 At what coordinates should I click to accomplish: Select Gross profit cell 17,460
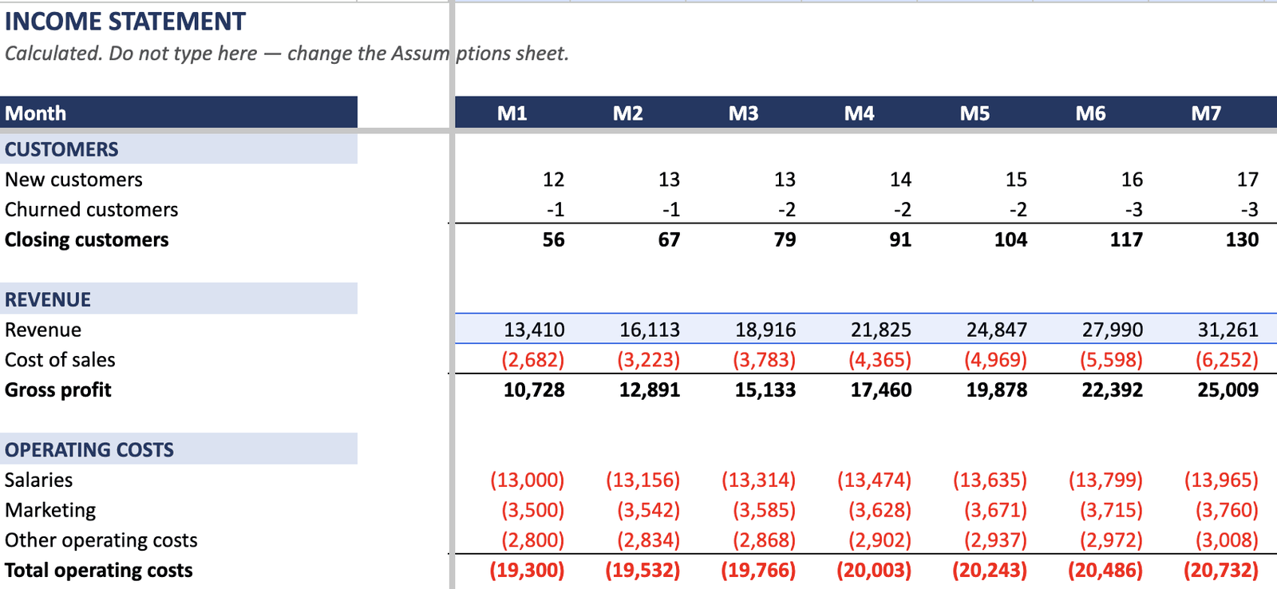tap(881, 389)
